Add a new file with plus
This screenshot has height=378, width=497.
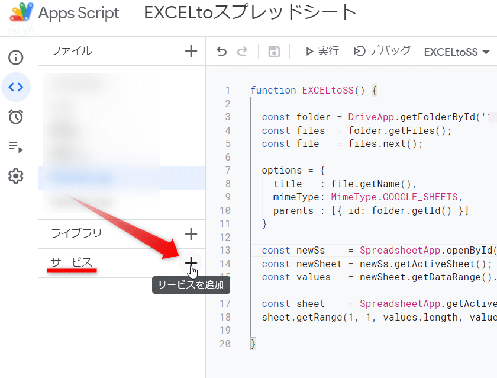pos(191,51)
